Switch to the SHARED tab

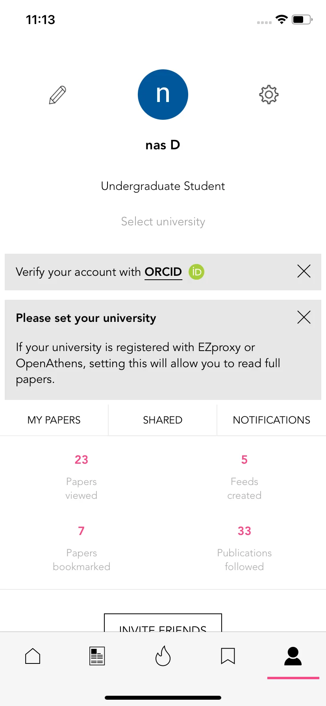pos(163,420)
